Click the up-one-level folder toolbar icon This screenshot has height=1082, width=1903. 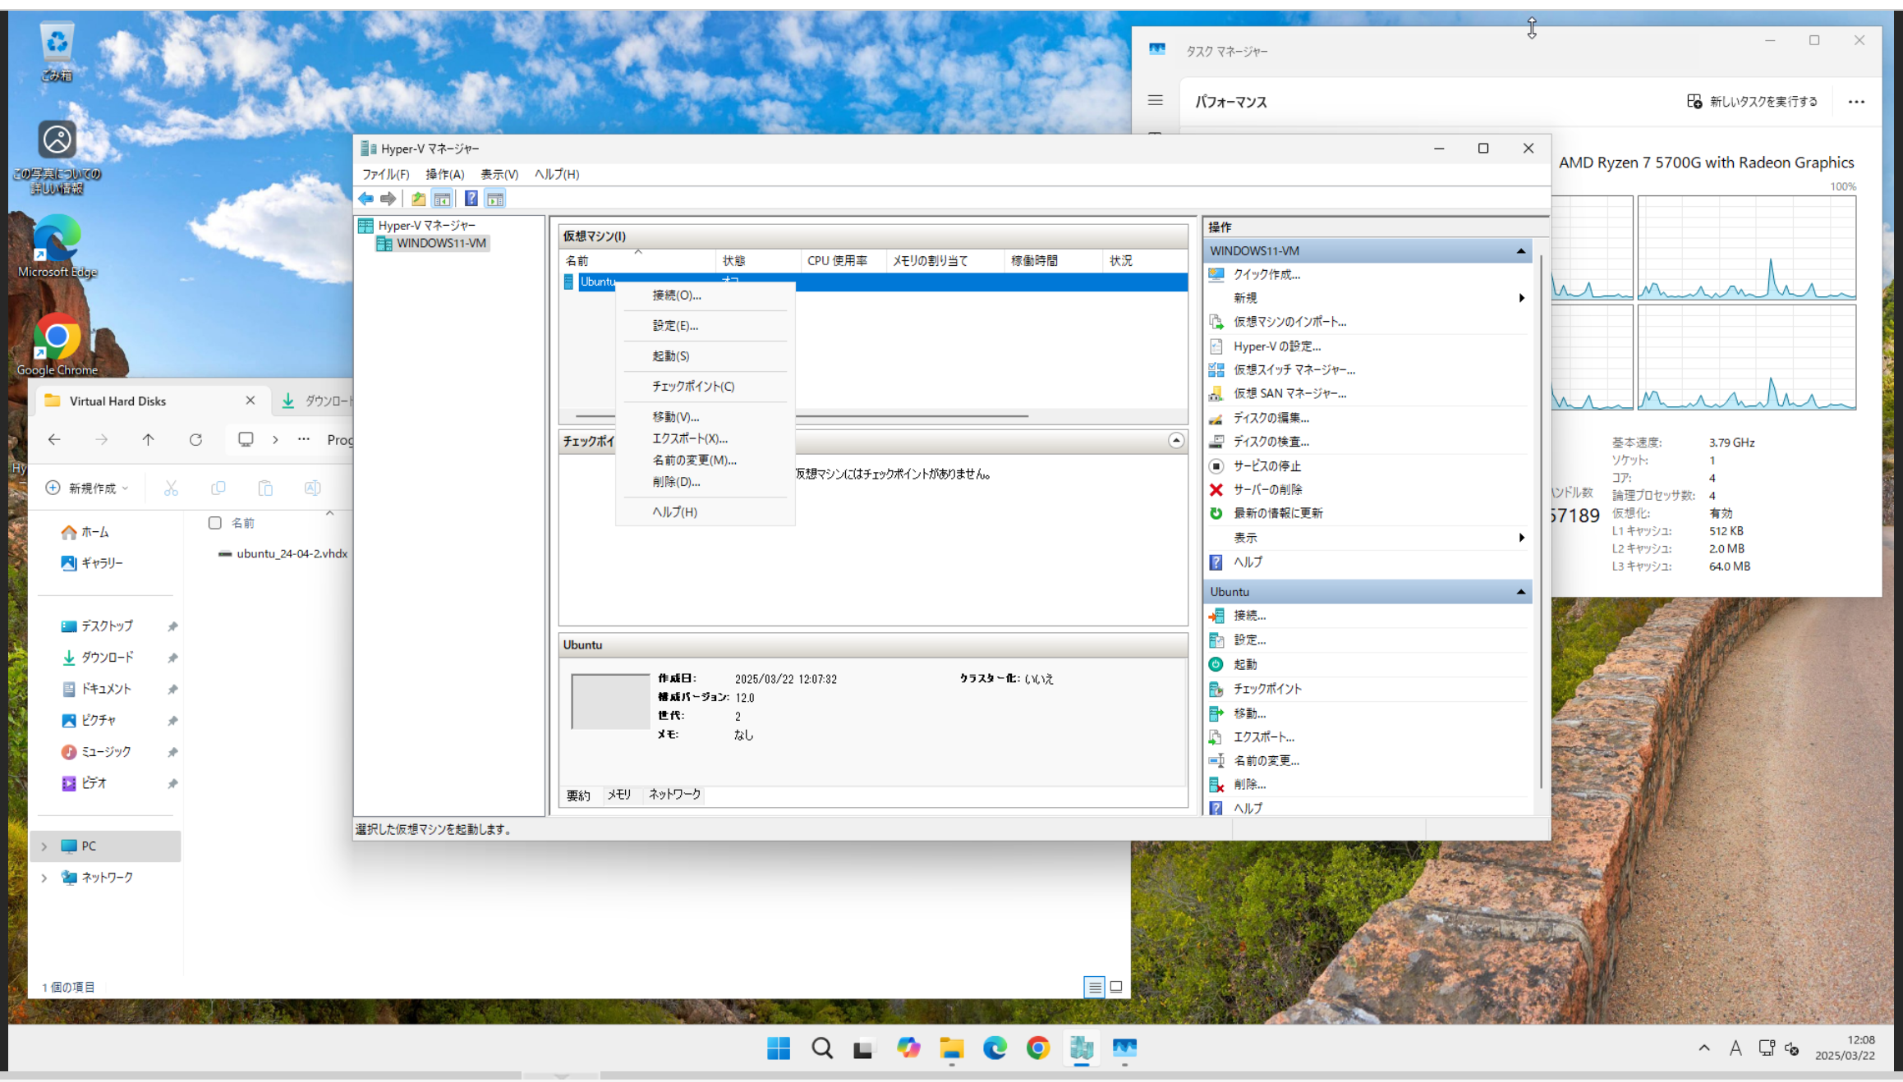(418, 199)
